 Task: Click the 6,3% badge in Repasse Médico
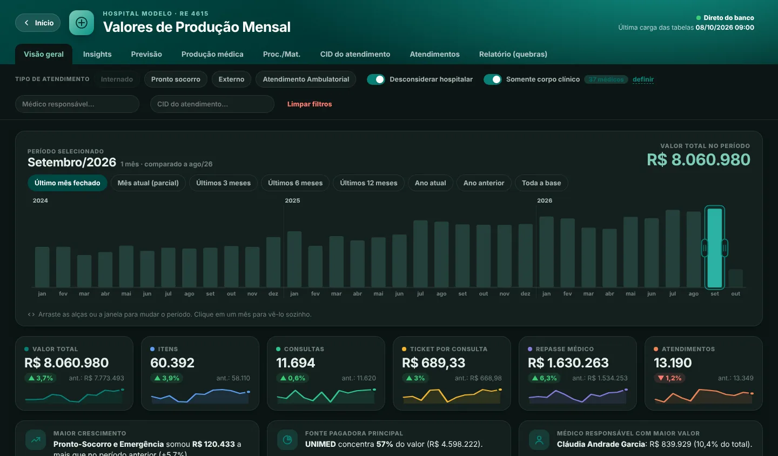click(x=544, y=378)
